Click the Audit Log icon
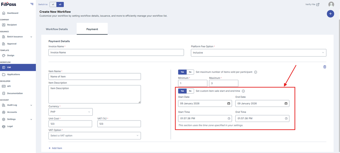The height and width of the screenshot is (153, 340). (x=4, y=105)
